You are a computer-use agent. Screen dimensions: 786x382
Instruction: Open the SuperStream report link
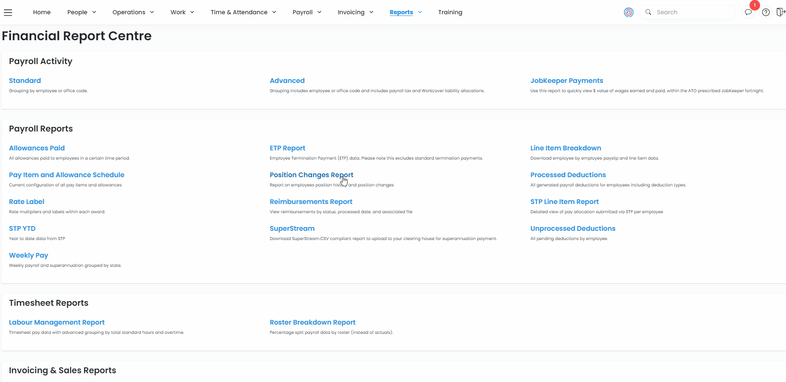point(292,228)
